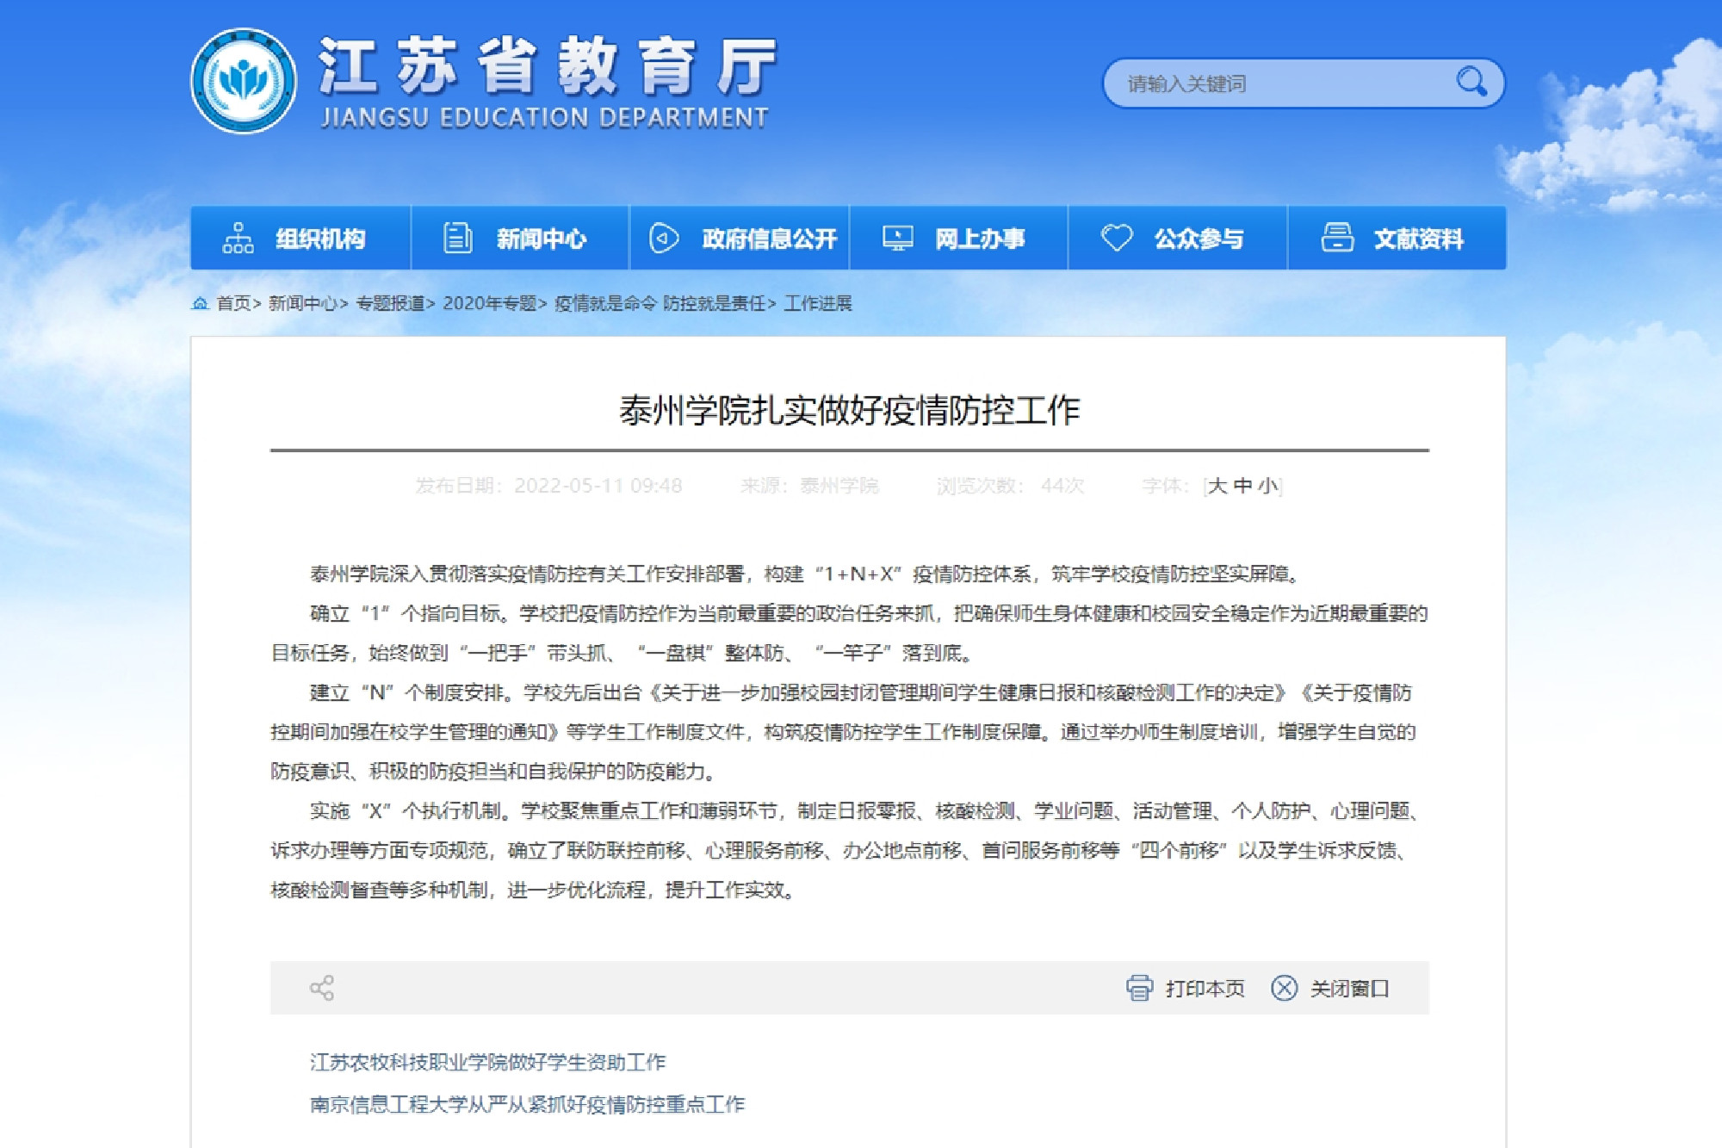Click the monitor icon for 网上办事
This screenshot has height=1148, width=1722.
(x=897, y=238)
